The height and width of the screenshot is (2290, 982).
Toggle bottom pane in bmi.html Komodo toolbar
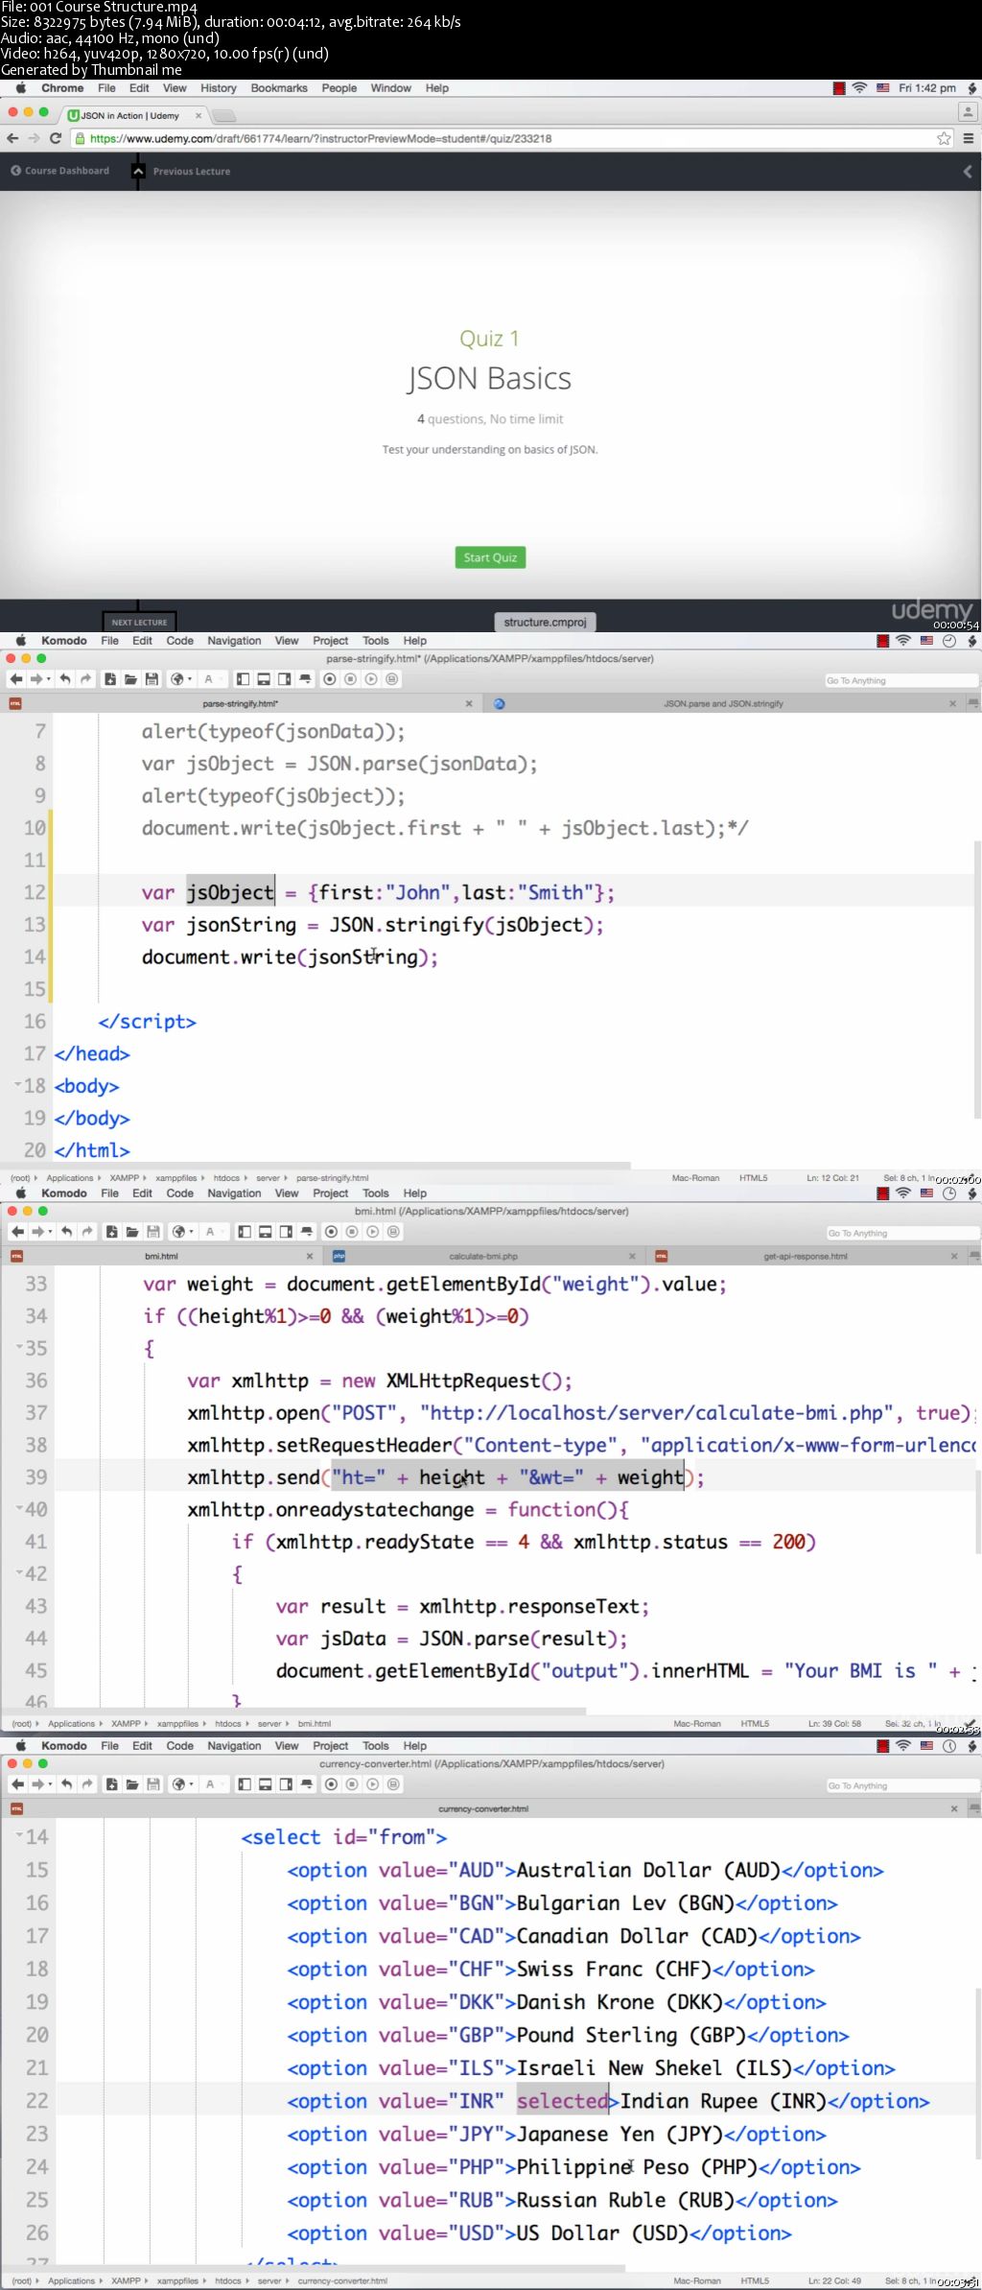click(266, 1232)
